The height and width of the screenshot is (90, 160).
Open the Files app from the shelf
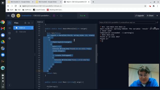(x=3, y=35)
